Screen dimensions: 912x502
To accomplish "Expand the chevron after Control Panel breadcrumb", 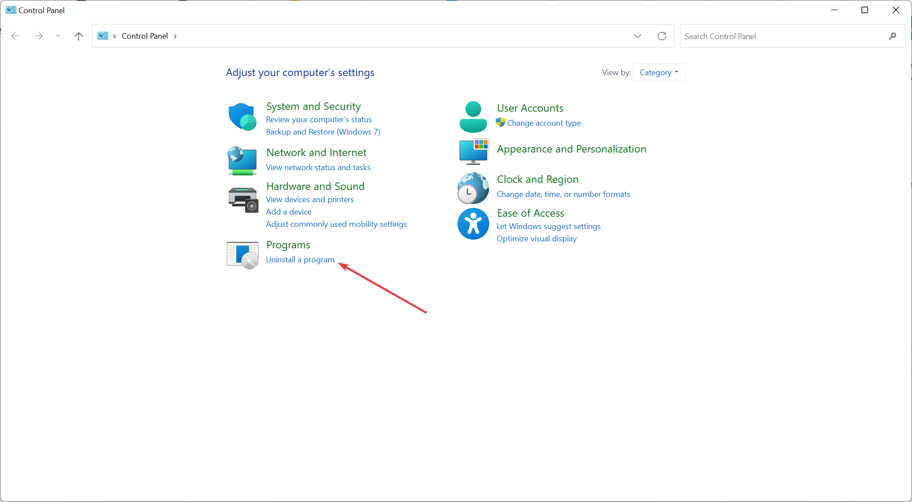I will coord(175,36).
